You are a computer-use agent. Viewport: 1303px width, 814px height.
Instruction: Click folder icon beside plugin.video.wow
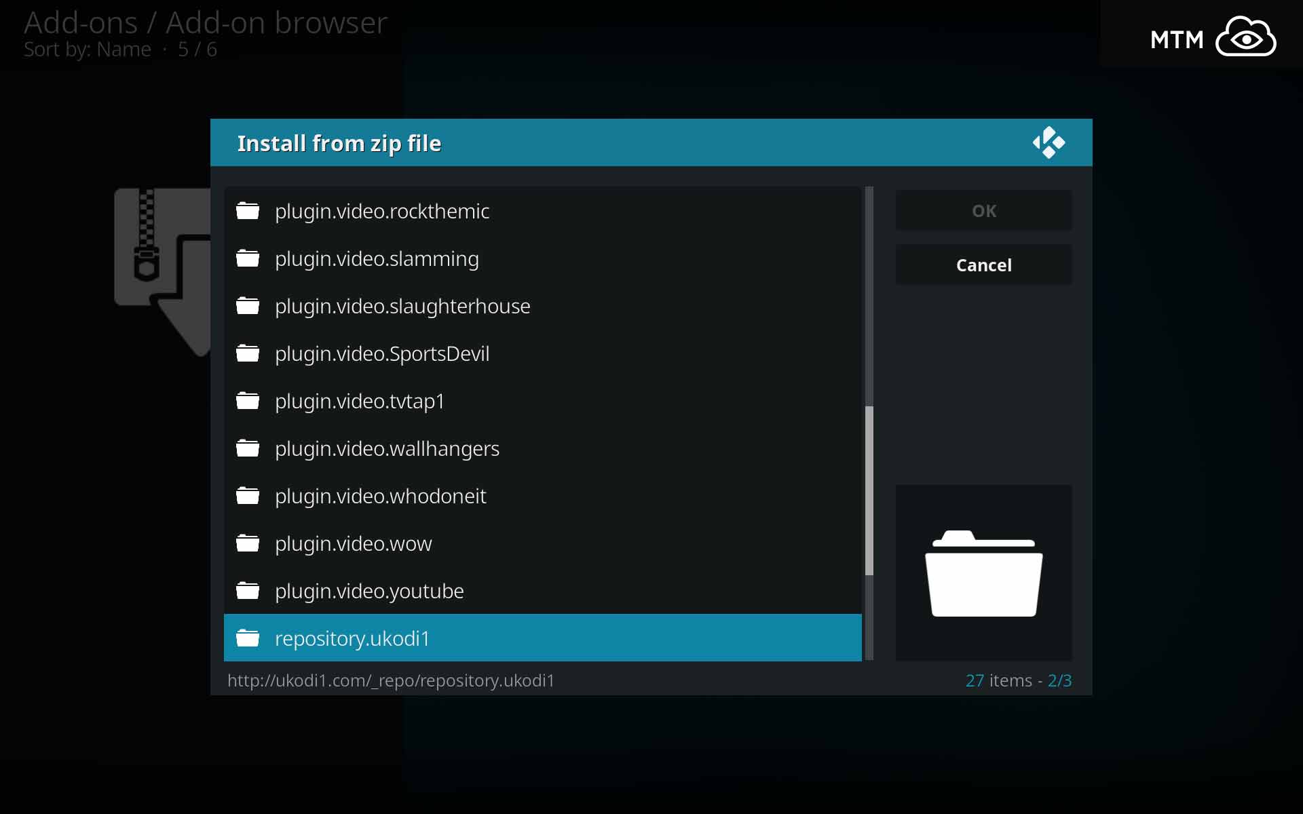(x=248, y=543)
